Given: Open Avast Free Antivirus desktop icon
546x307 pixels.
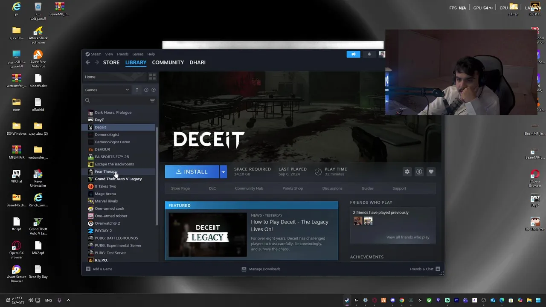Looking at the screenshot, I should pos(38,58).
